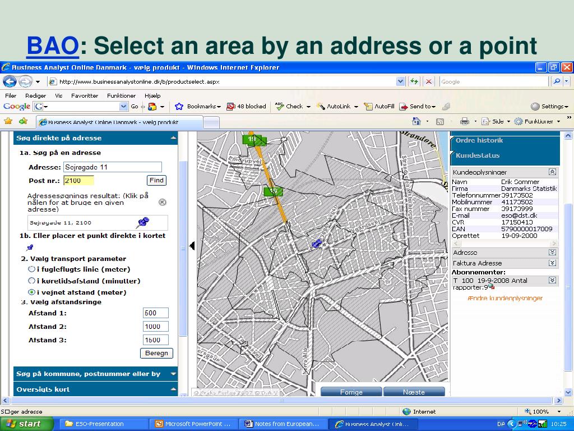Click the AutoFill toolbar button
Screen dimensions: 574x431
[x=379, y=106]
